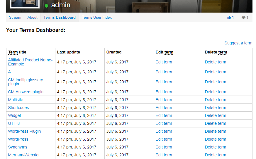Open the Affiliated Product Name-Example term
The width and height of the screenshot is (256, 159).
(x=30, y=62)
